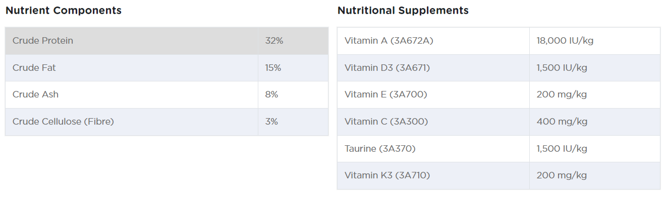Select Crude Cellulose (Fibre) row
Screen dimensions: 667x197
(167, 122)
